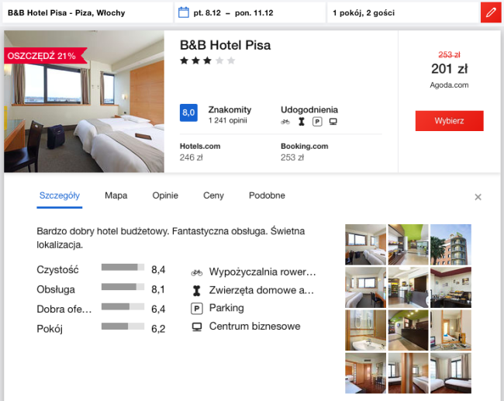Open the Booking.com 253 zł offer
Image resolution: width=504 pixels, height=401 pixels.
pyautogui.click(x=304, y=151)
